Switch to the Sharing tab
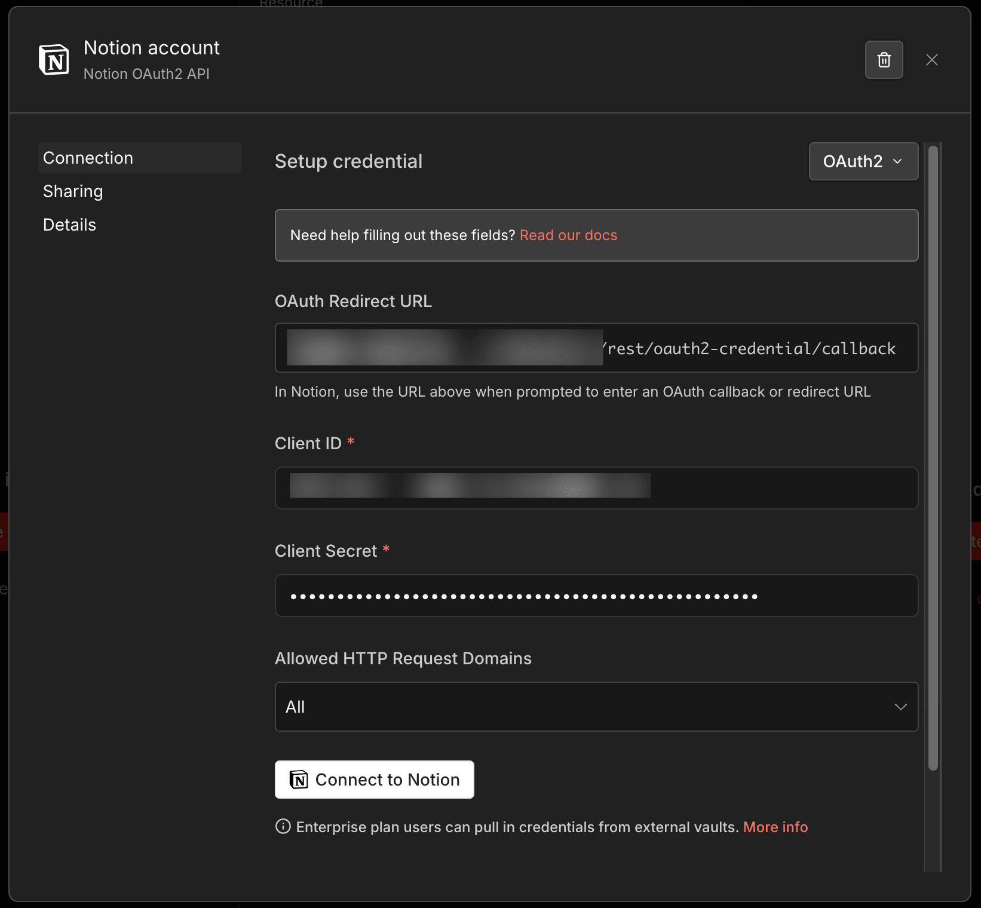The width and height of the screenshot is (981, 908). (x=73, y=191)
